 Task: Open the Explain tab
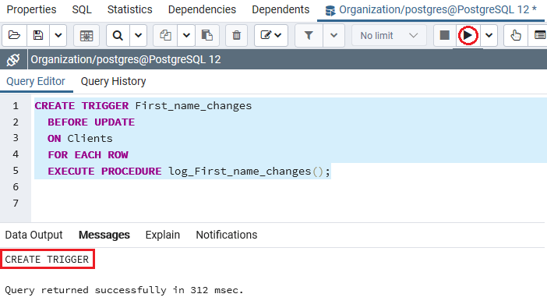163,235
